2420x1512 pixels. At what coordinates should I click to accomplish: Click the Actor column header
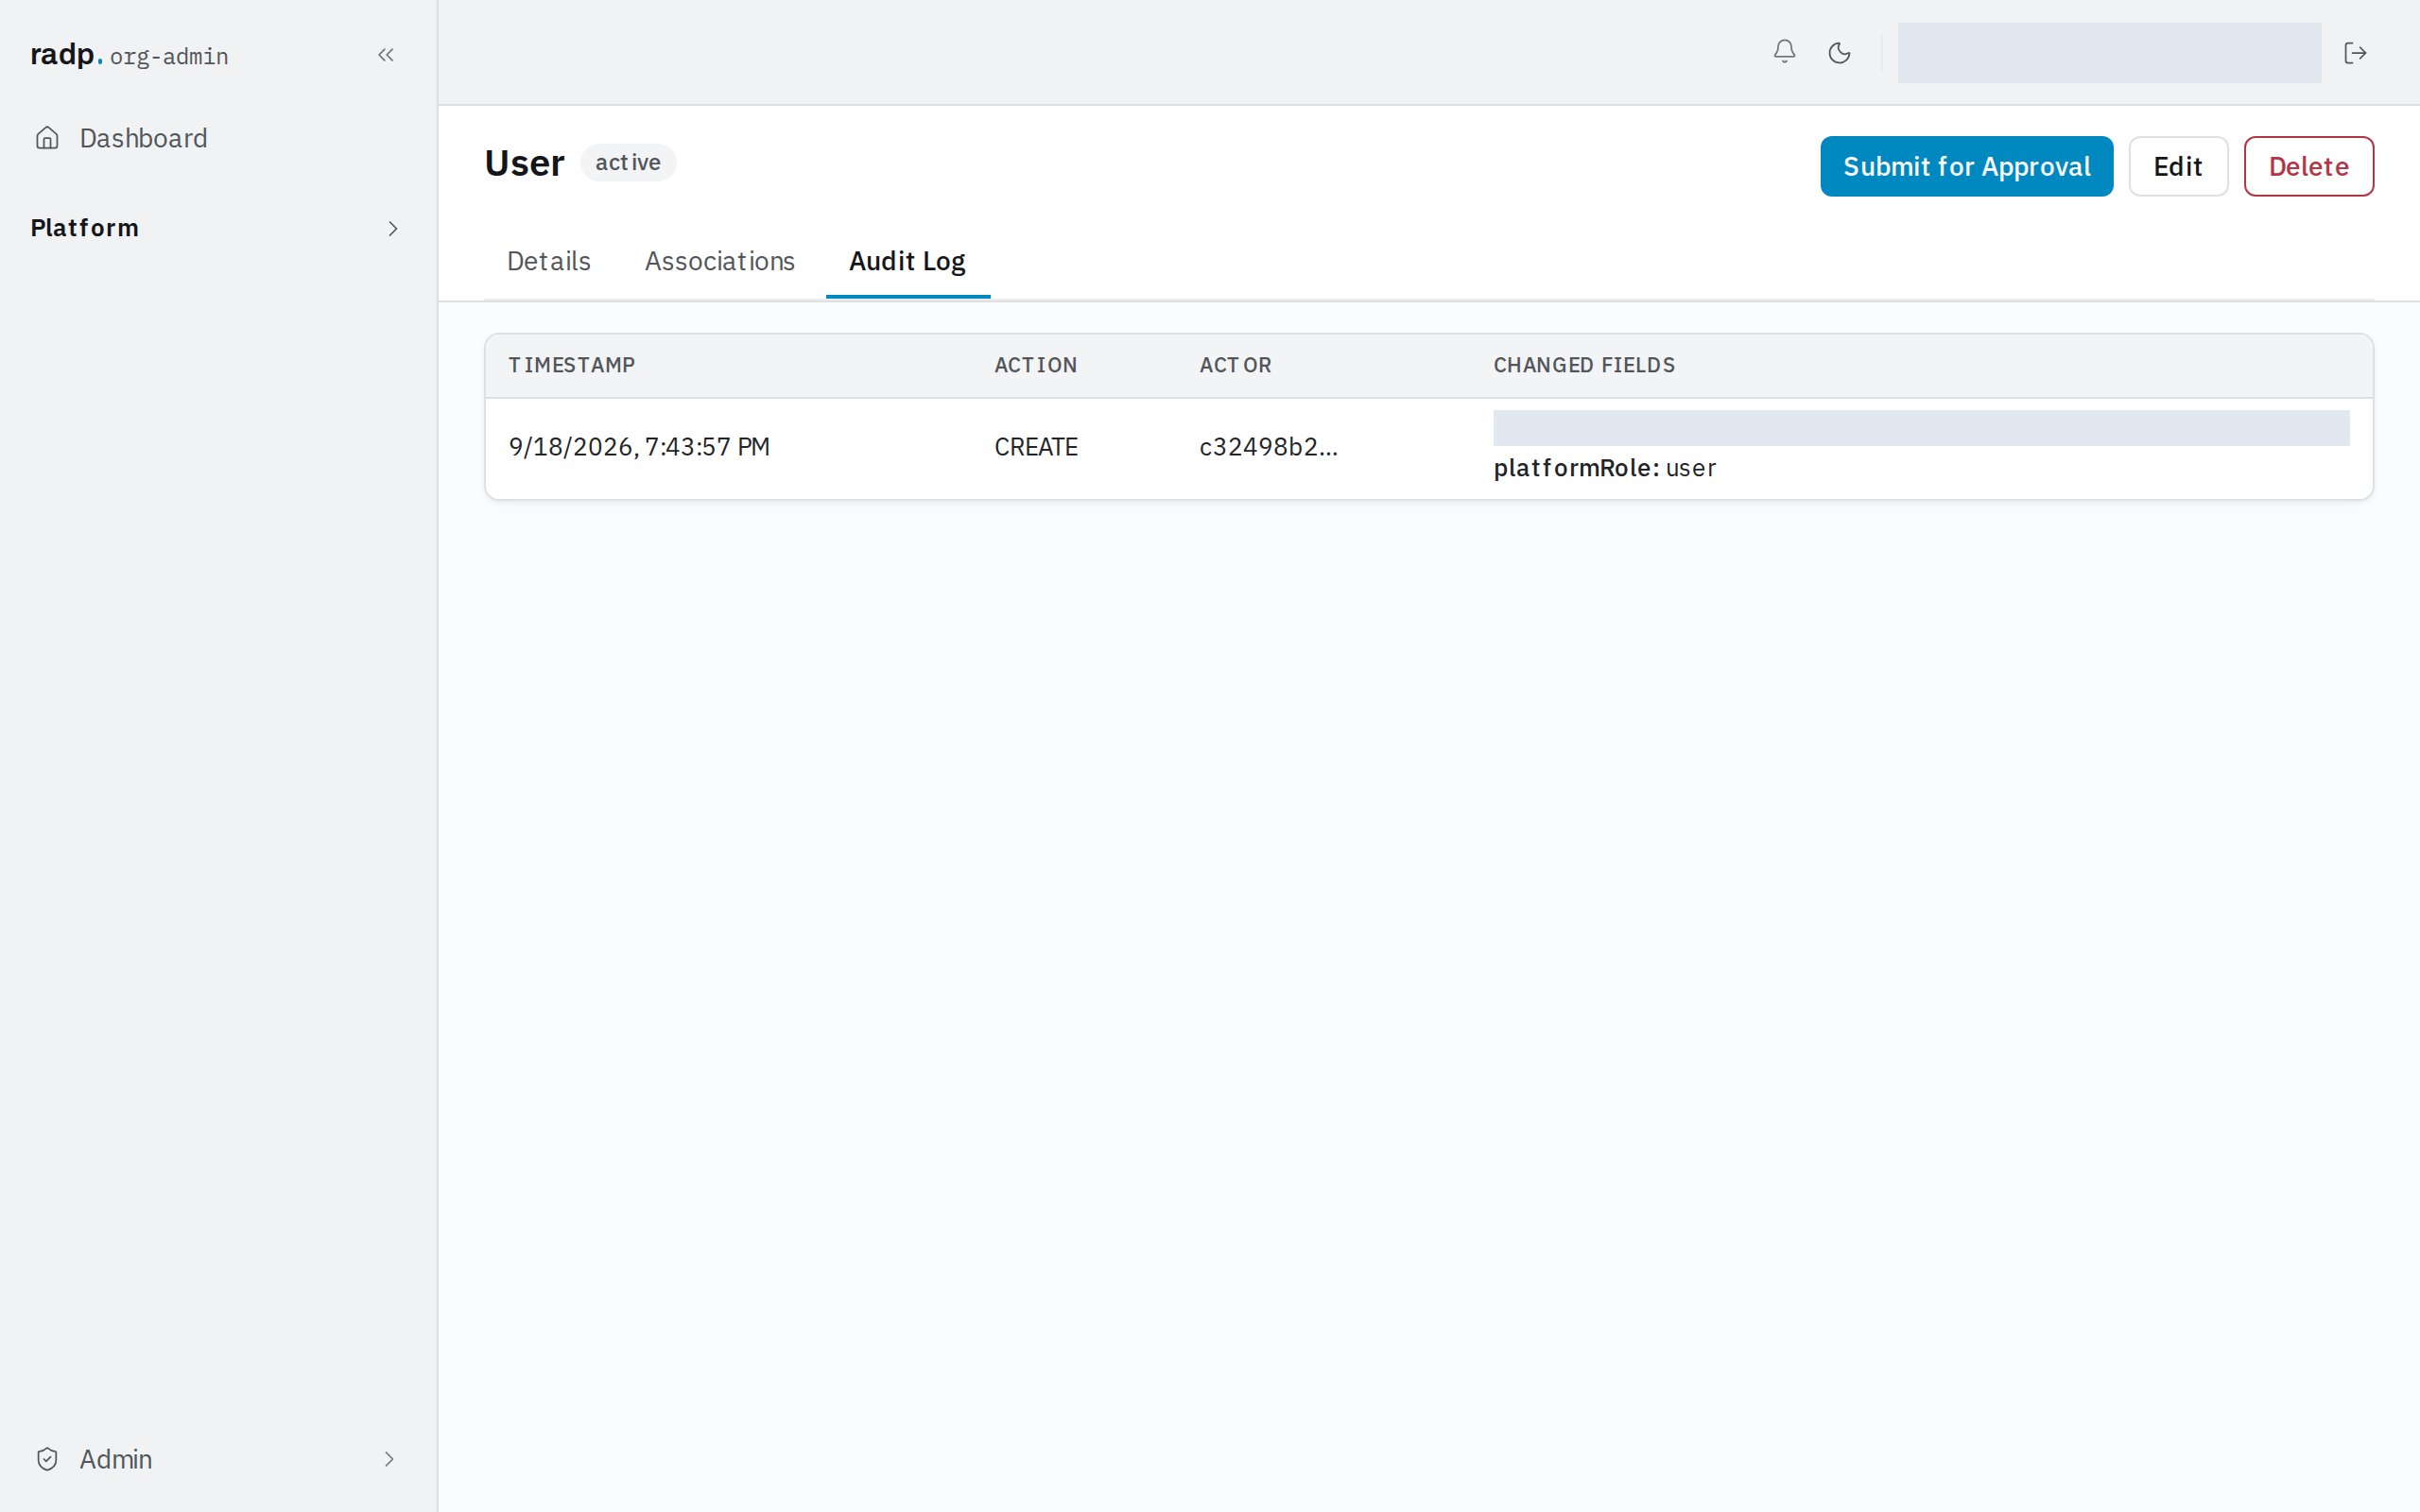coord(1236,365)
